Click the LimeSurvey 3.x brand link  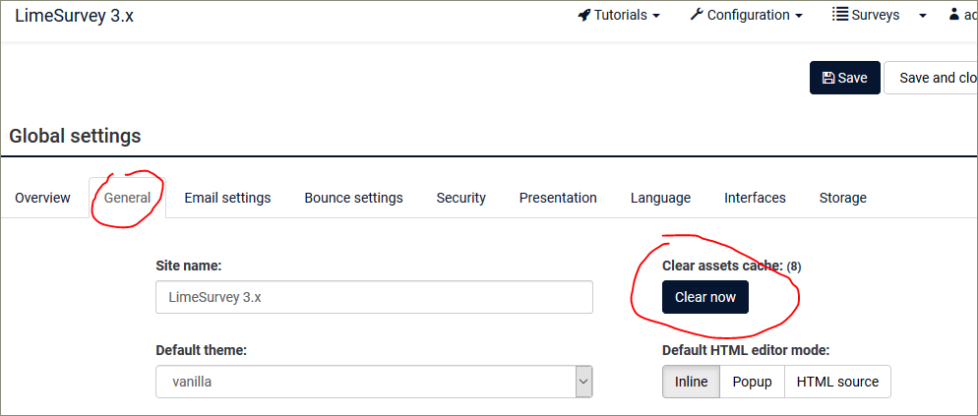tap(75, 16)
